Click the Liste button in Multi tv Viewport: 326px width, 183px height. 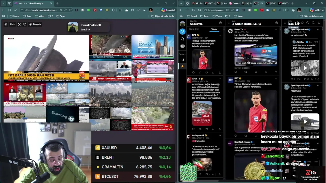[x=12, y=24]
